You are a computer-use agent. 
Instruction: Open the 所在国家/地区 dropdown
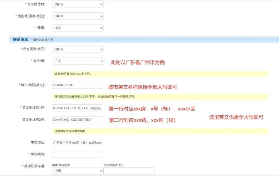[78, 49]
